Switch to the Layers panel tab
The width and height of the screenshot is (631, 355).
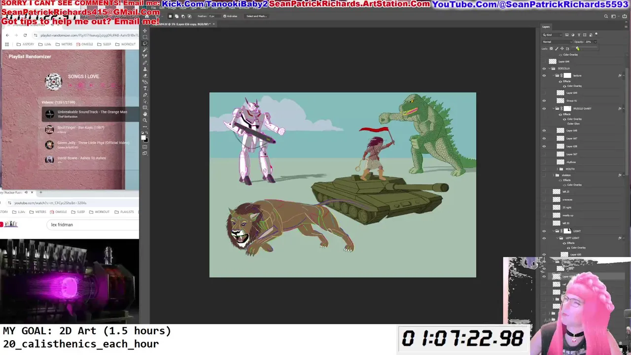[x=546, y=27]
